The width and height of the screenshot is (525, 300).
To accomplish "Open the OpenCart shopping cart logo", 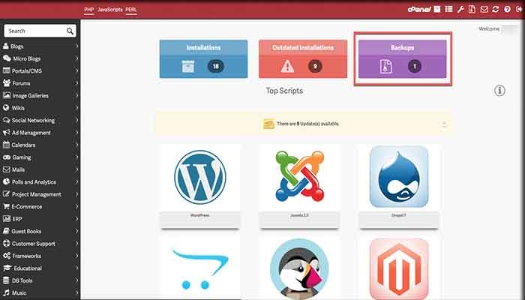I will pos(200,268).
